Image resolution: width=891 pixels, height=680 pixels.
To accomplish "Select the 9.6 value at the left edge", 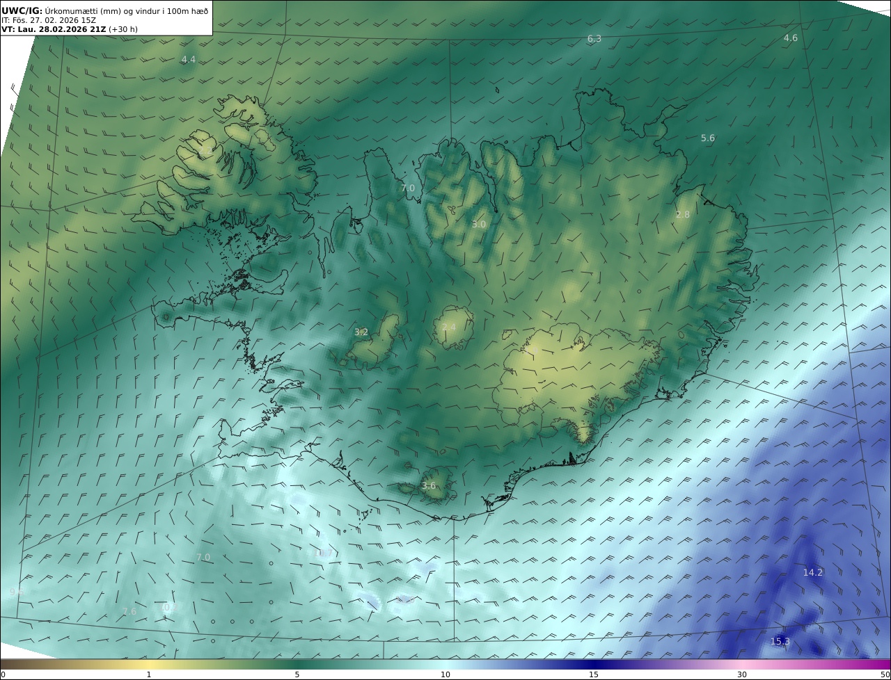I will [17, 592].
